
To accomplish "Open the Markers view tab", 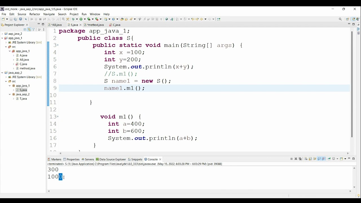I will (54, 159).
